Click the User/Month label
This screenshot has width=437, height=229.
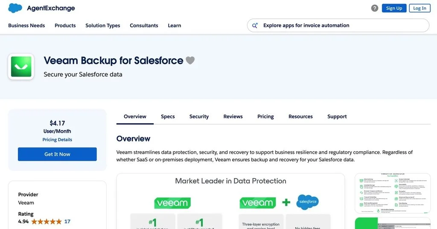57,131
